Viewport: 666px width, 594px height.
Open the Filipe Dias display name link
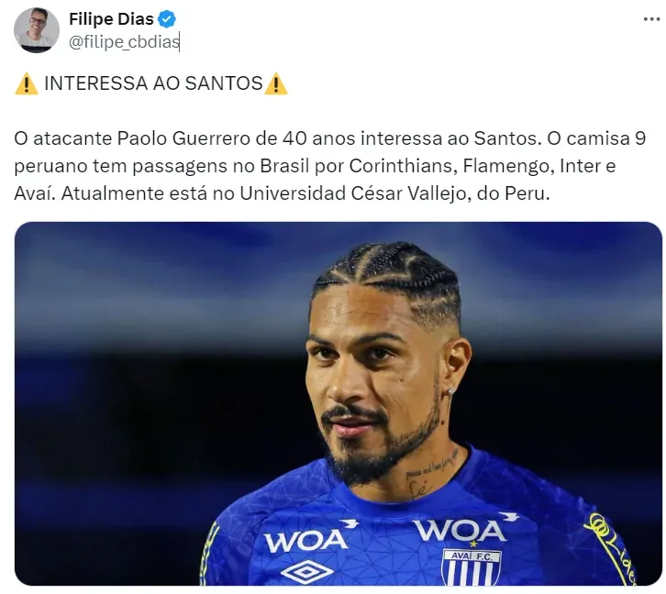pos(111,19)
